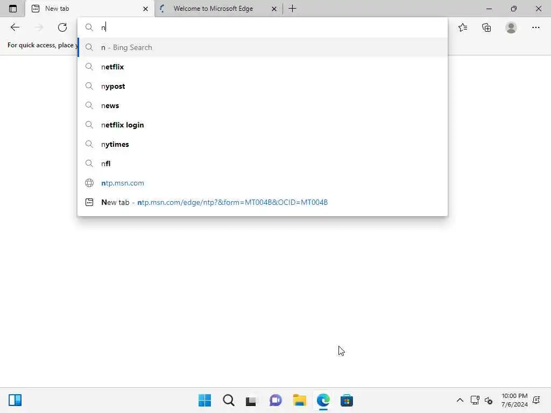The image size is (551, 413).
Task: Show hidden system tray icons
Action: [x=460, y=400]
